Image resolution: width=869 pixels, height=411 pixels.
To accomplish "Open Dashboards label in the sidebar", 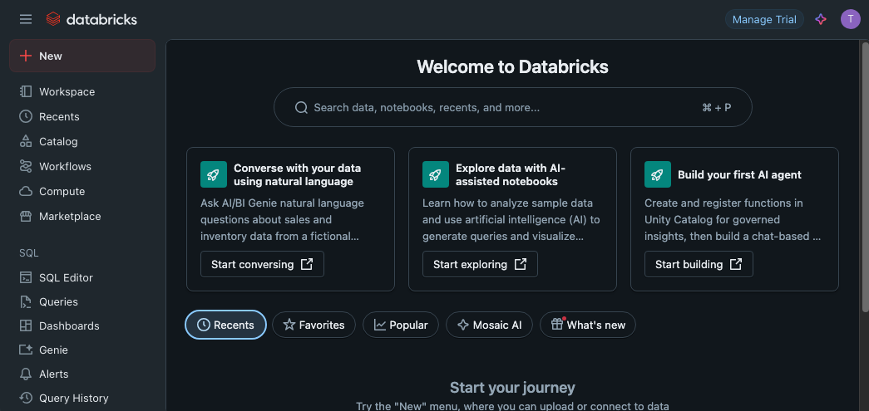I will pos(69,325).
